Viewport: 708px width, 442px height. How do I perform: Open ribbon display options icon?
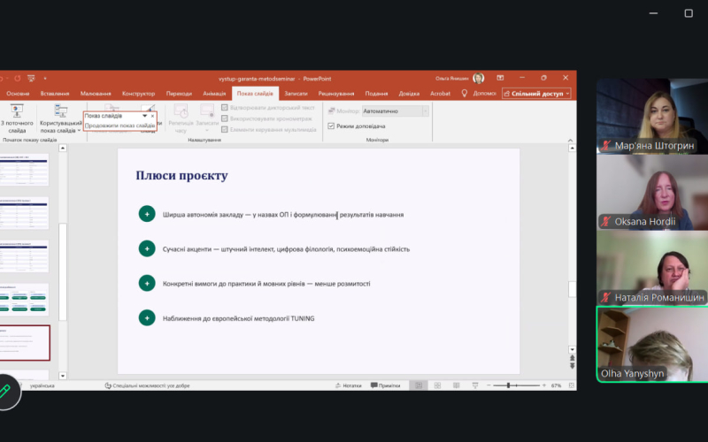(x=500, y=78)
